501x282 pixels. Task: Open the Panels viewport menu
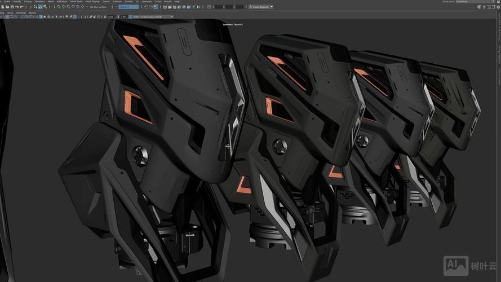click(x=32, y=12)
